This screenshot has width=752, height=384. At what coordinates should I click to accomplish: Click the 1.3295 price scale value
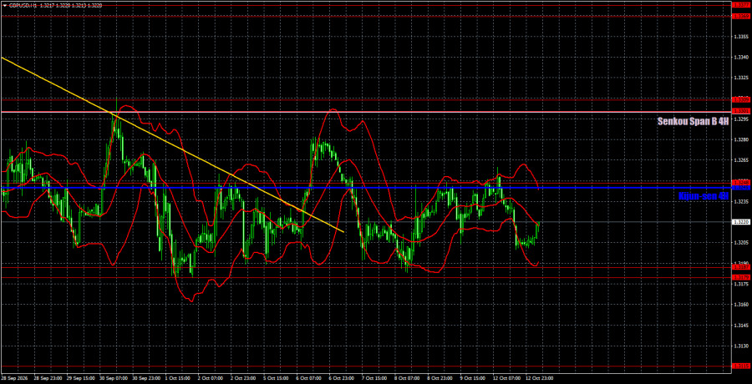click(x=740, y=119)
